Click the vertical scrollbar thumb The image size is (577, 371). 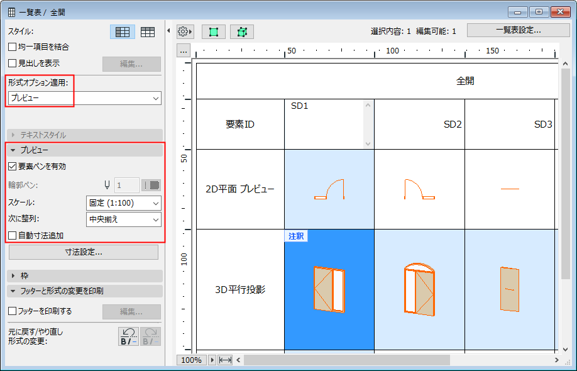(x=566, y=174)
